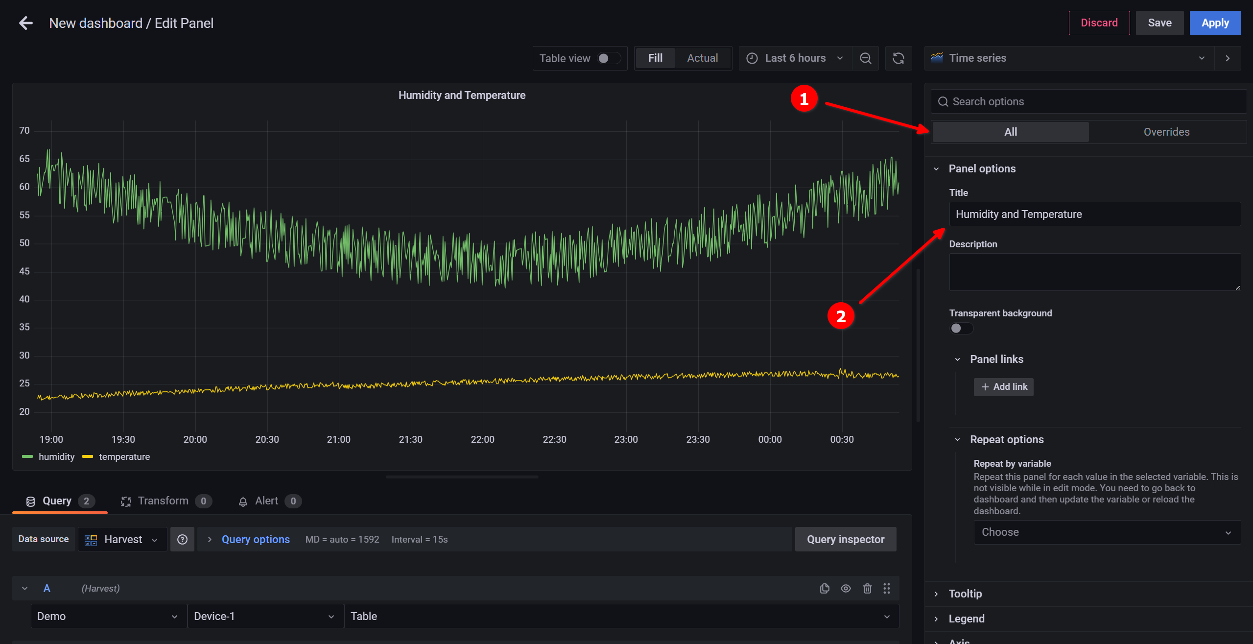The height and width of the screenshot is (644, 1253).
Task: Focus the Search options field
Action: tap(1088, 101)
